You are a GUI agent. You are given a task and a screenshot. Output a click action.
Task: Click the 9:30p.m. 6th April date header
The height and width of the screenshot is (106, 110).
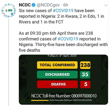click(62, 56)
